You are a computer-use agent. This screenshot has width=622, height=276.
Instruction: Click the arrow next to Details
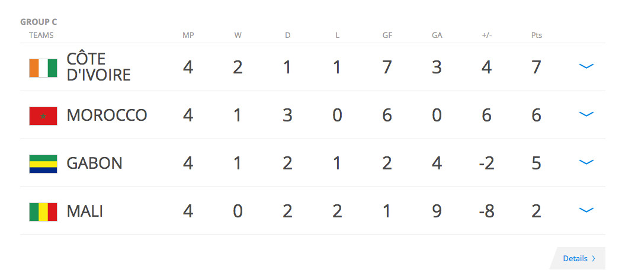pyautogui.click(x=594, y=259)
